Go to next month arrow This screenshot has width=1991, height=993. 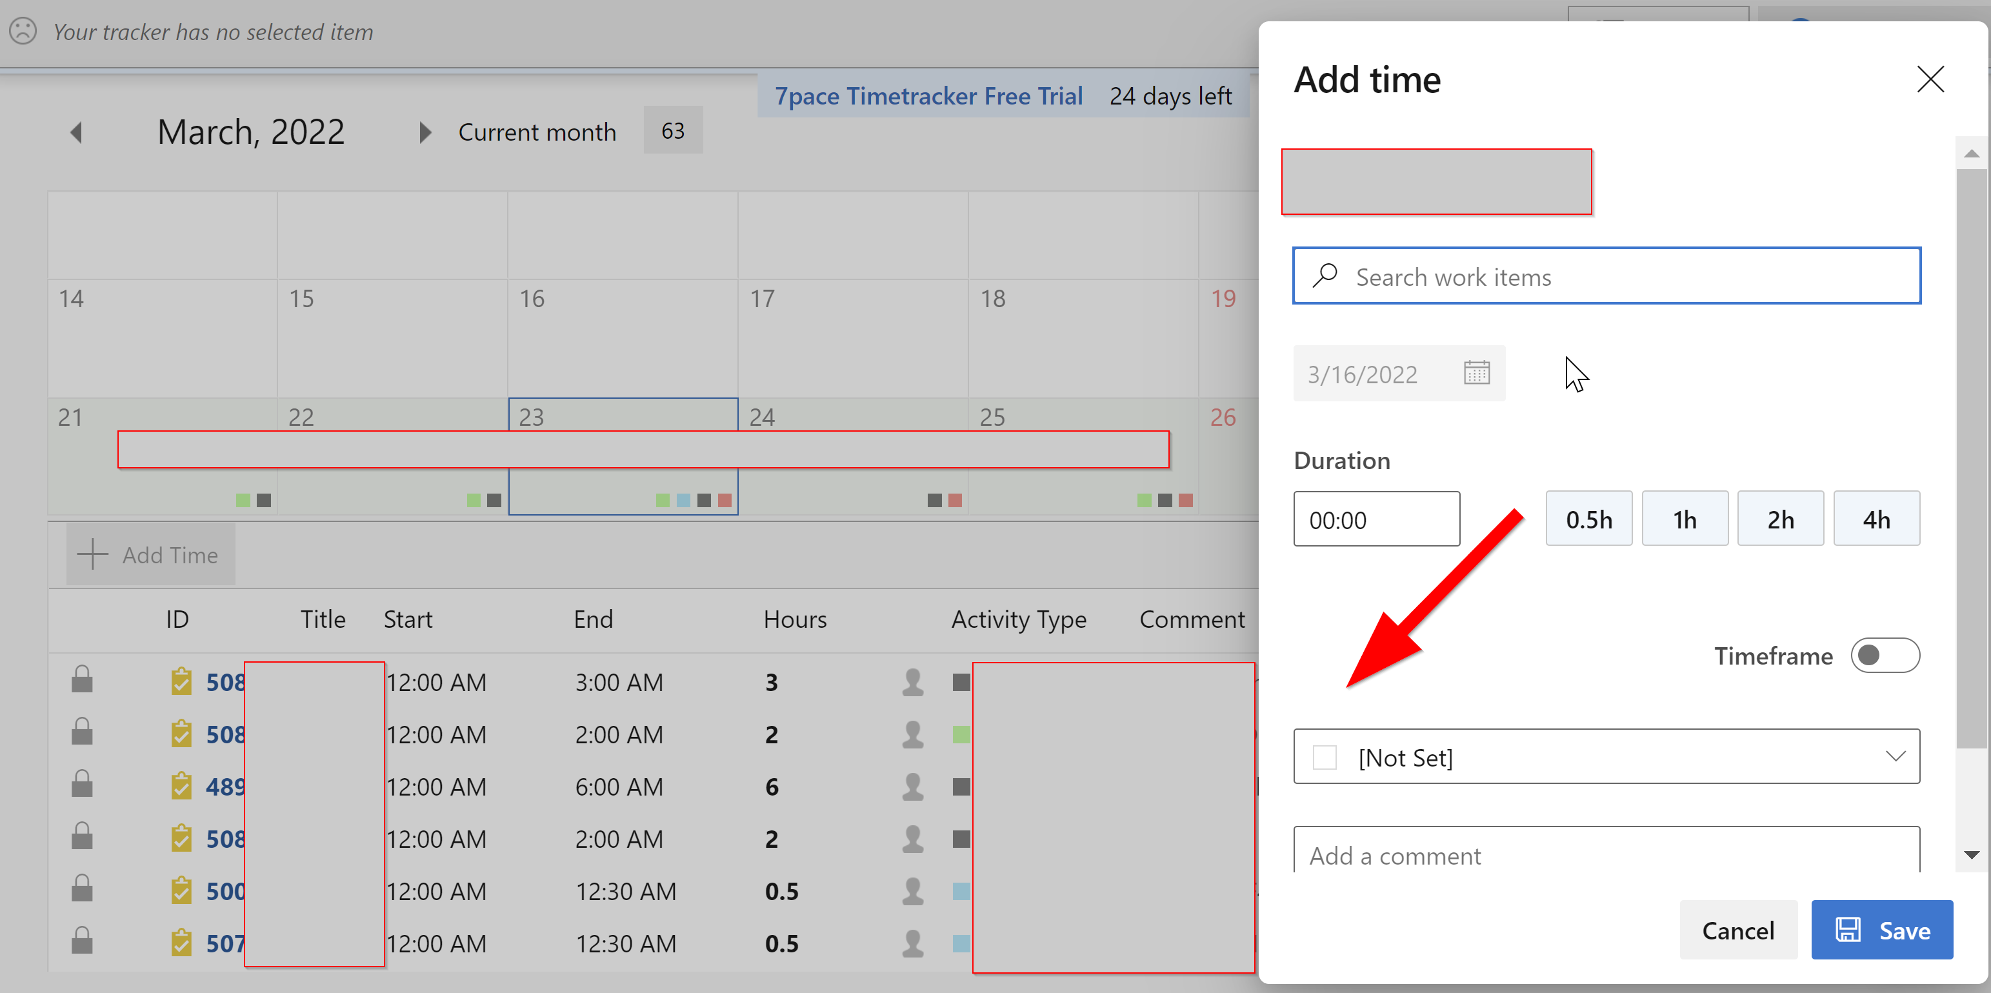[x=425, y=132]
